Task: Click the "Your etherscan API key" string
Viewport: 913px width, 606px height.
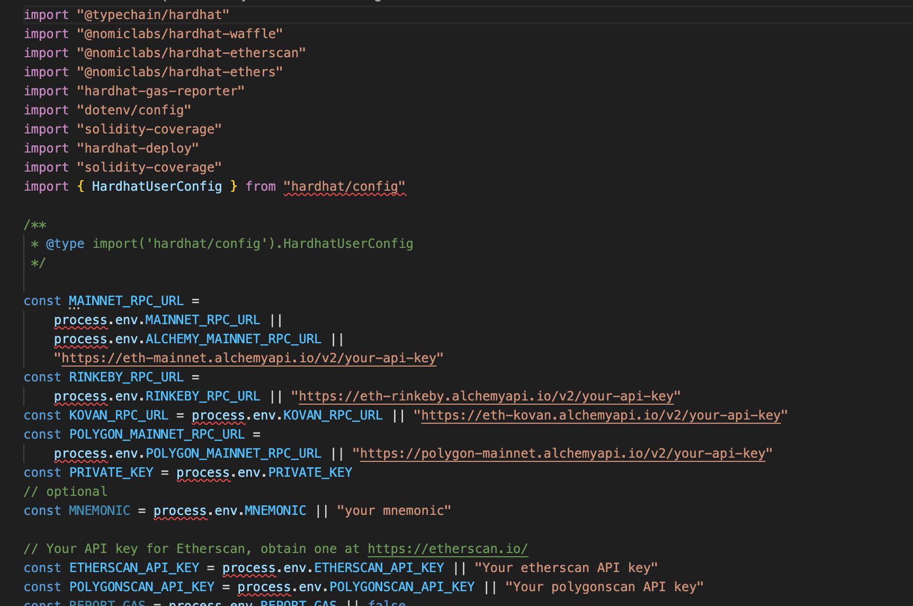Action: pos(566,568)
